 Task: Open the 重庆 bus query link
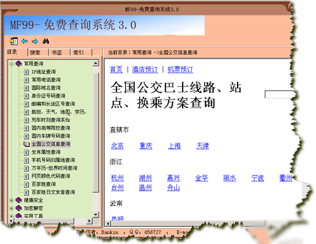146,146
